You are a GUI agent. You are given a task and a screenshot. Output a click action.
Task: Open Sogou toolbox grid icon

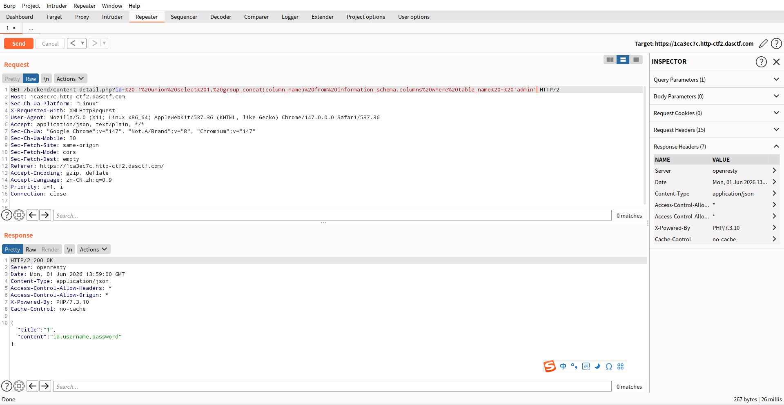[x=620, y=366]
